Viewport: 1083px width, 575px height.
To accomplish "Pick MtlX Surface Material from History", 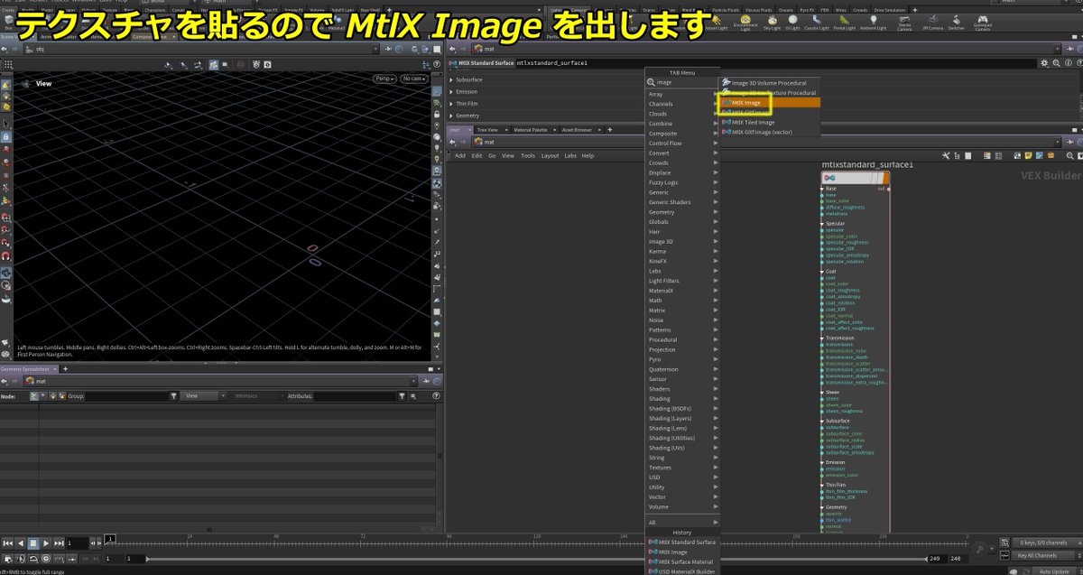I will pos(683,561).
